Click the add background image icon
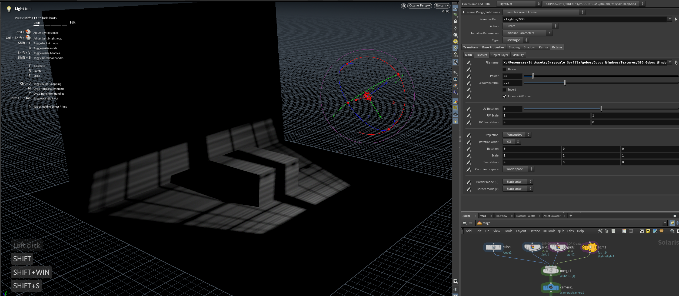Image resolution: width=679 pixels, height=296 pixels. tap(655, 231)
